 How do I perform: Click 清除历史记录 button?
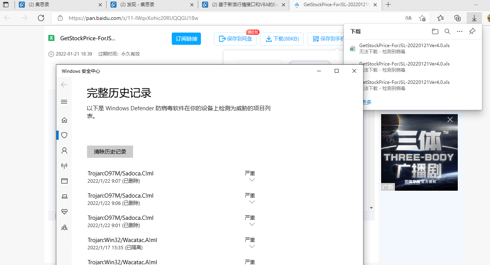point(110,152)
